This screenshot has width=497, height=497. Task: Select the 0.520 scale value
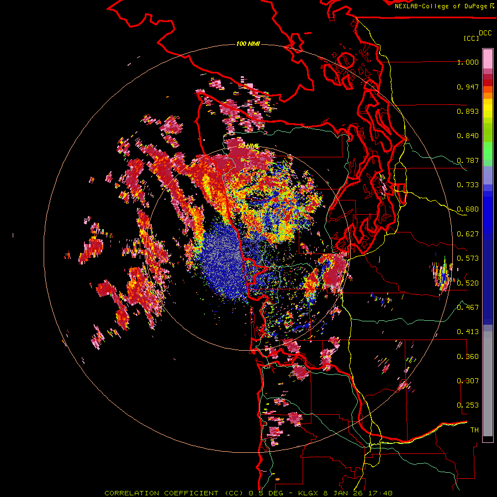468,283
